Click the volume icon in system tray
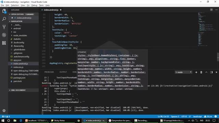219x123 pixels. tap(193, 121)
